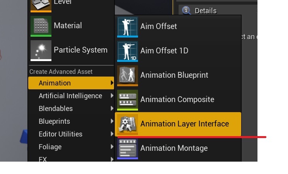288x174 pixels.
Task: Click the Details panel magnifier icon
Action: (186, 10)
